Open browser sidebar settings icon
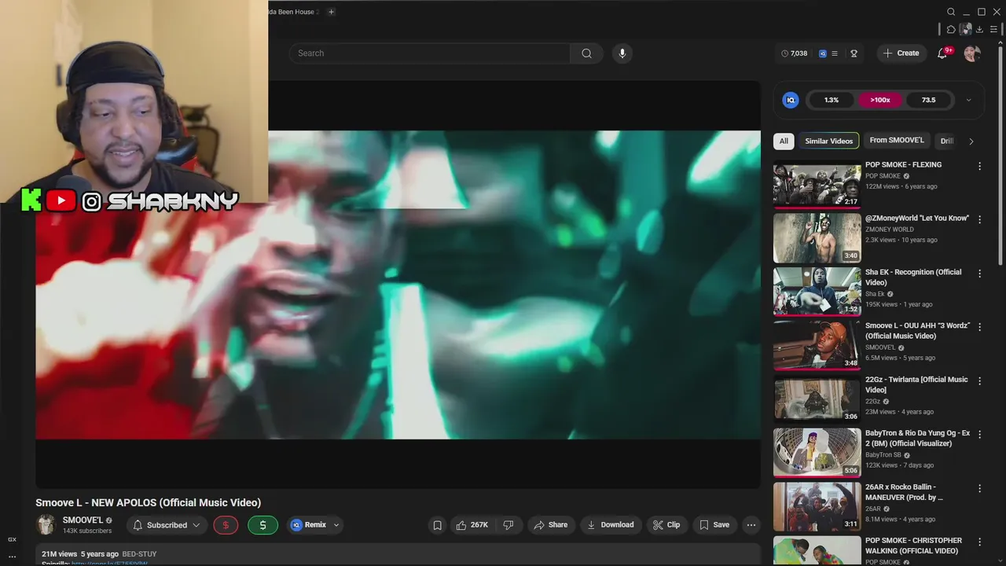The height and width of the screenshot is (566, 1006). (x=993, y=29)
